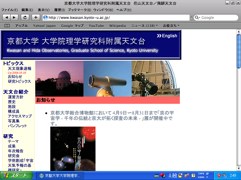
Task: Open the アップル bookmark
Action: (x=21, y=26)
